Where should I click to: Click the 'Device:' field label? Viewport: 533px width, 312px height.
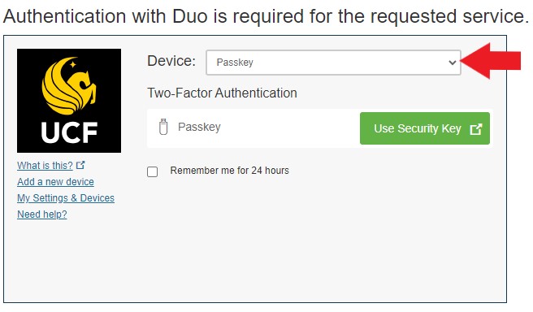(x=171, y=61)
